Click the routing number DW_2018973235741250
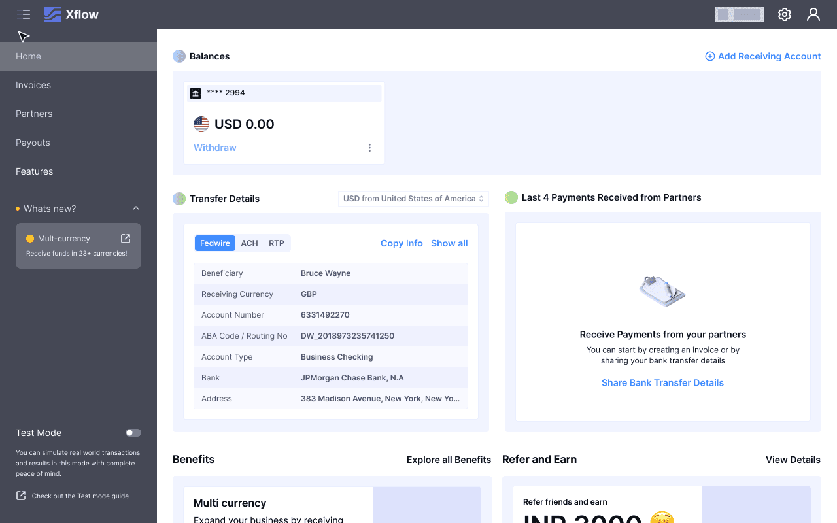The height and width of the screenshot is (523, 837). [347, 336]
